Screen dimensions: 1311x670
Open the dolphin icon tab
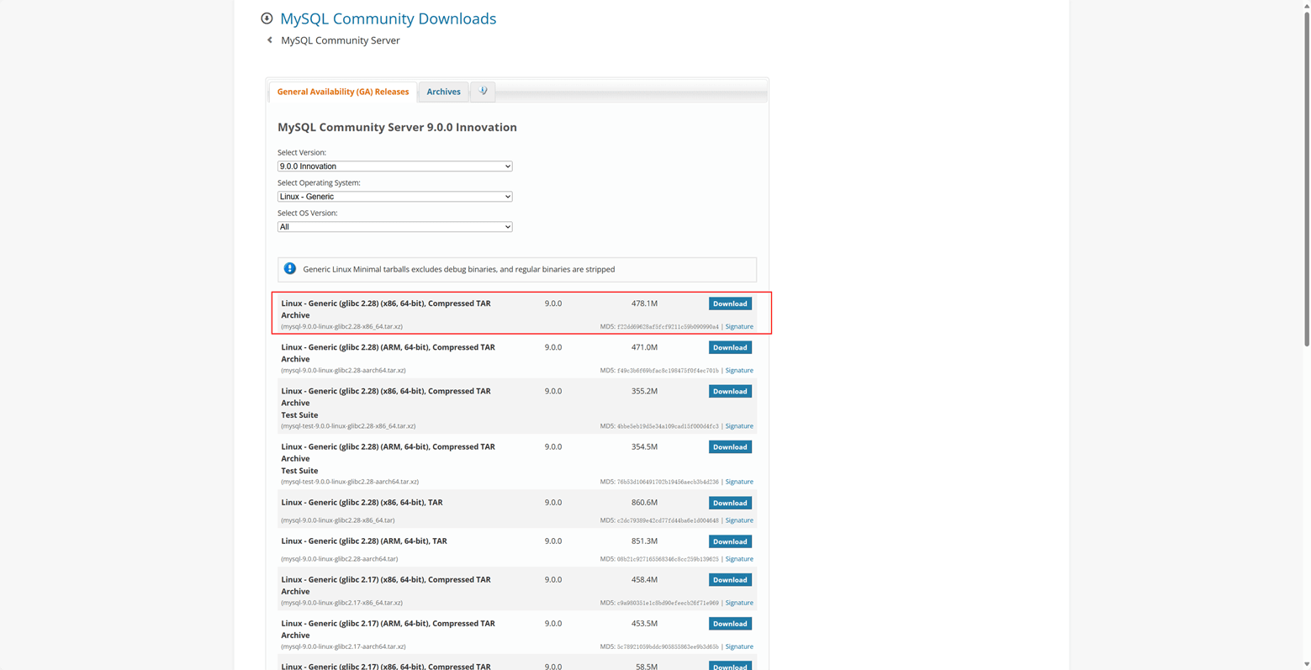coord(483,92)
